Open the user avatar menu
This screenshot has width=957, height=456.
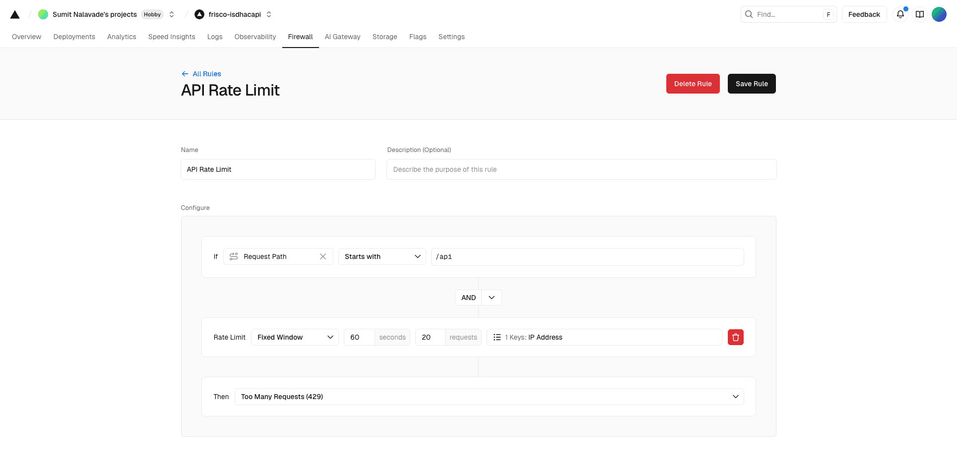click(x=939, y=14)
